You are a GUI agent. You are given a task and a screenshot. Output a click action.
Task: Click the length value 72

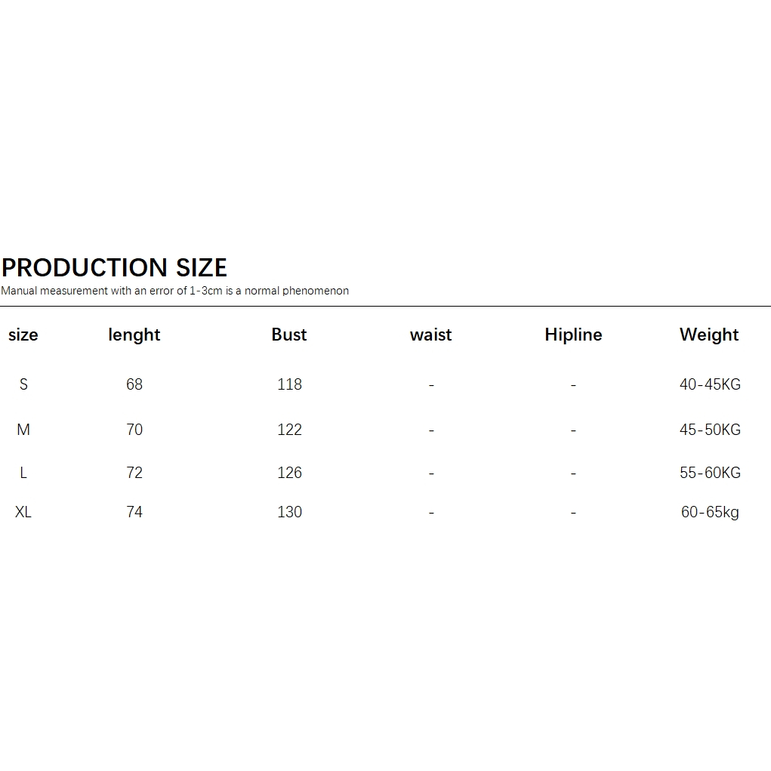(x=134, y=473)
